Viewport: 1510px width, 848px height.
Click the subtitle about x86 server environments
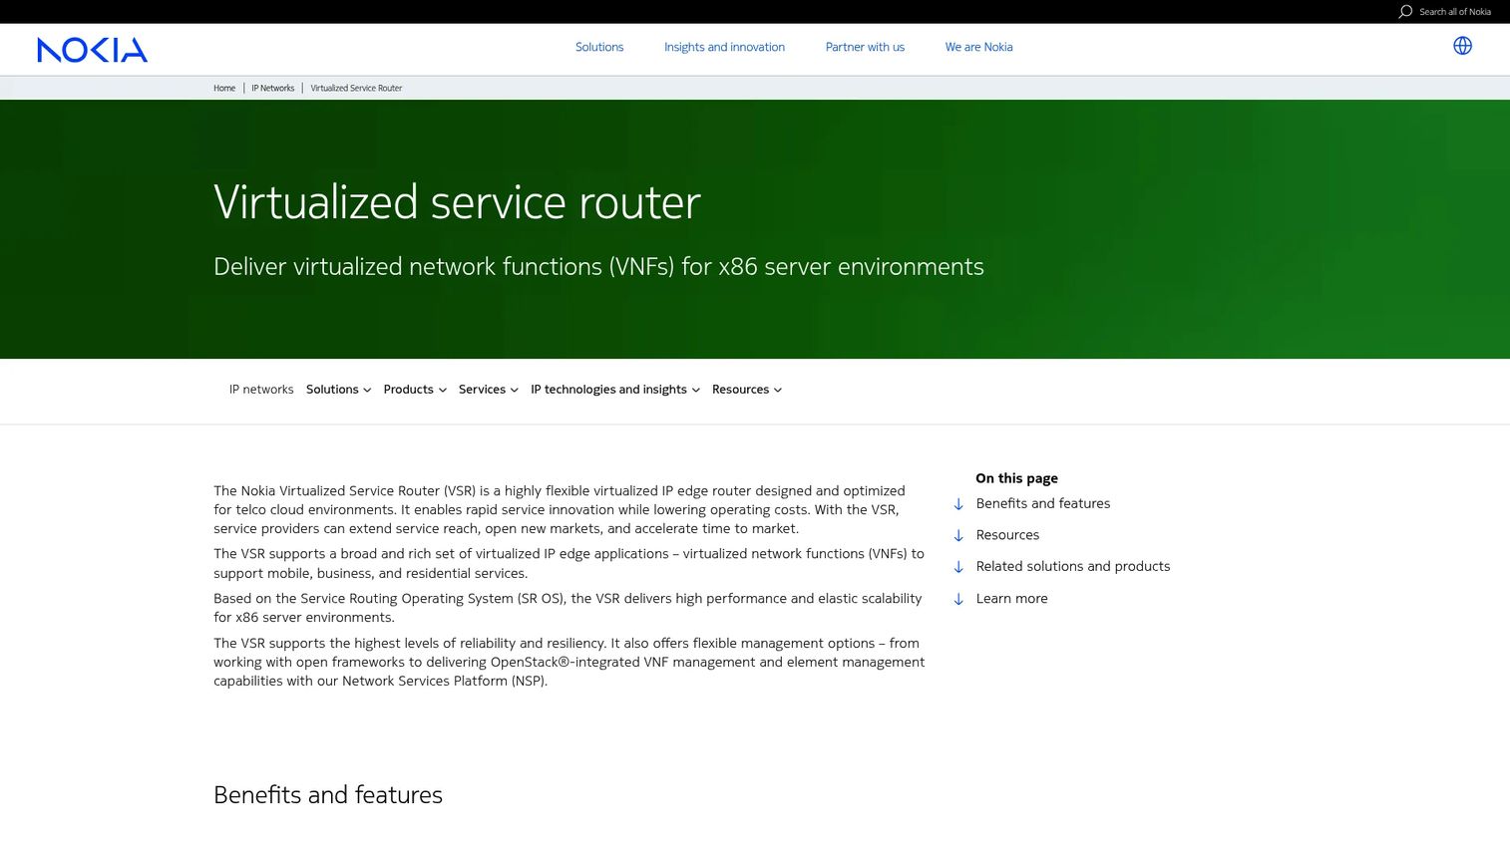(598, 266)
